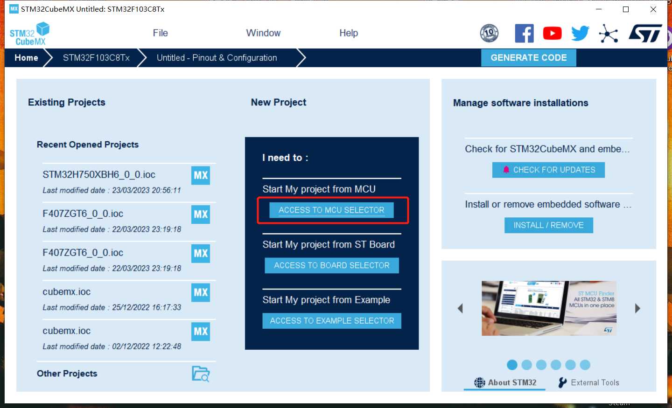Click the ST community network icon
Screen dimensions: 672x408
coord(609,34)
